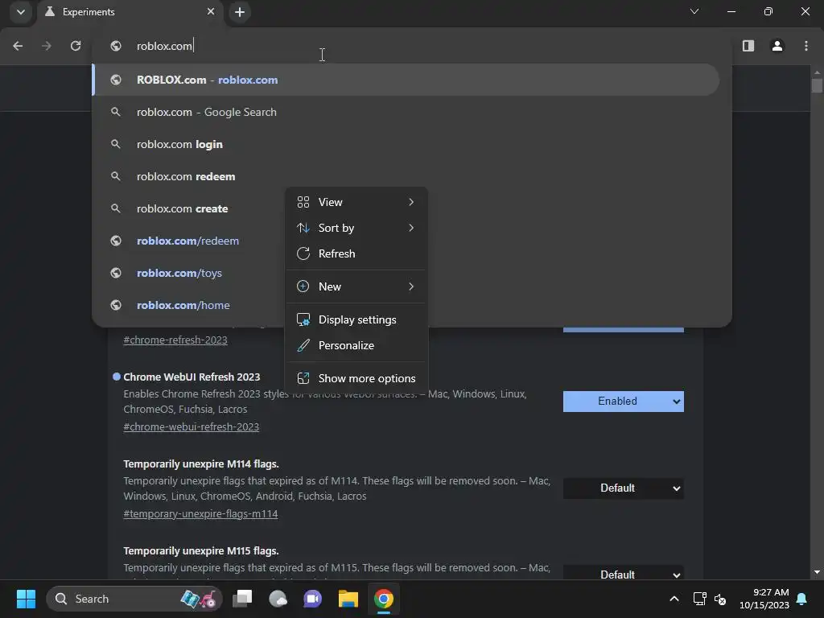The image size is (824, 618).
Task: Click the scrollbar down arrow
Action: point(817,572)
